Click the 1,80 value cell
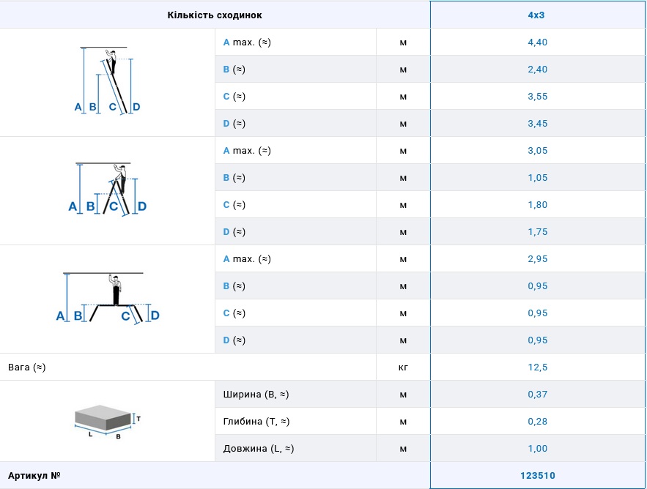 537,205
